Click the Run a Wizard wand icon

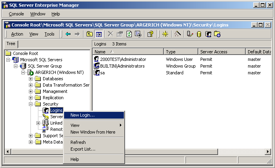[178, 34]
